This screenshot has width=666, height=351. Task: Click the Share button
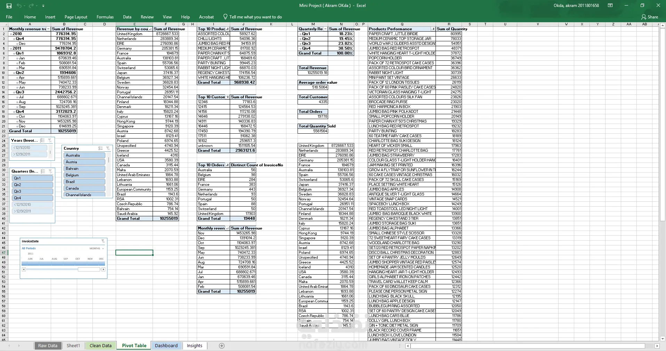pos(650,17)
